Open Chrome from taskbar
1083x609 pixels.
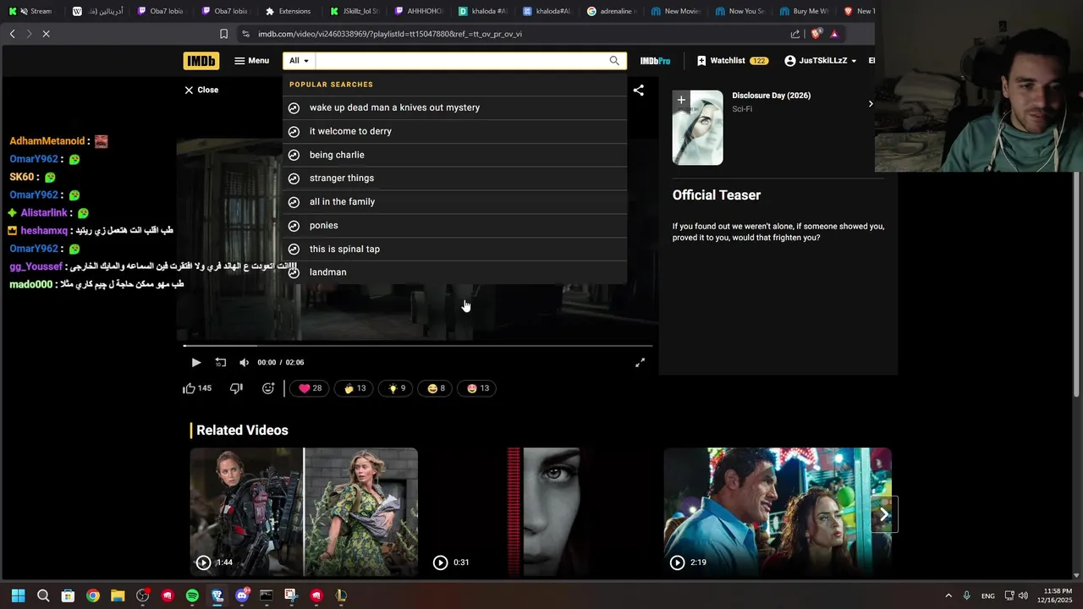tap(93, 595)
